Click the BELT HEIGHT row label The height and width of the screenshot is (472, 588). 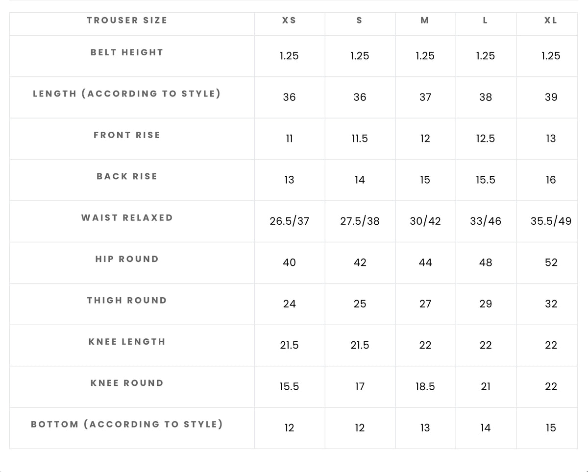pos(127,52)
